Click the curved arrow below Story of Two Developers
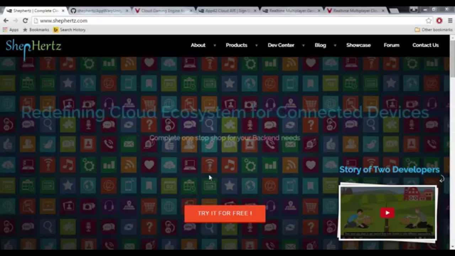The height and width of the screenshot is (256, 455). pos(442,178)
